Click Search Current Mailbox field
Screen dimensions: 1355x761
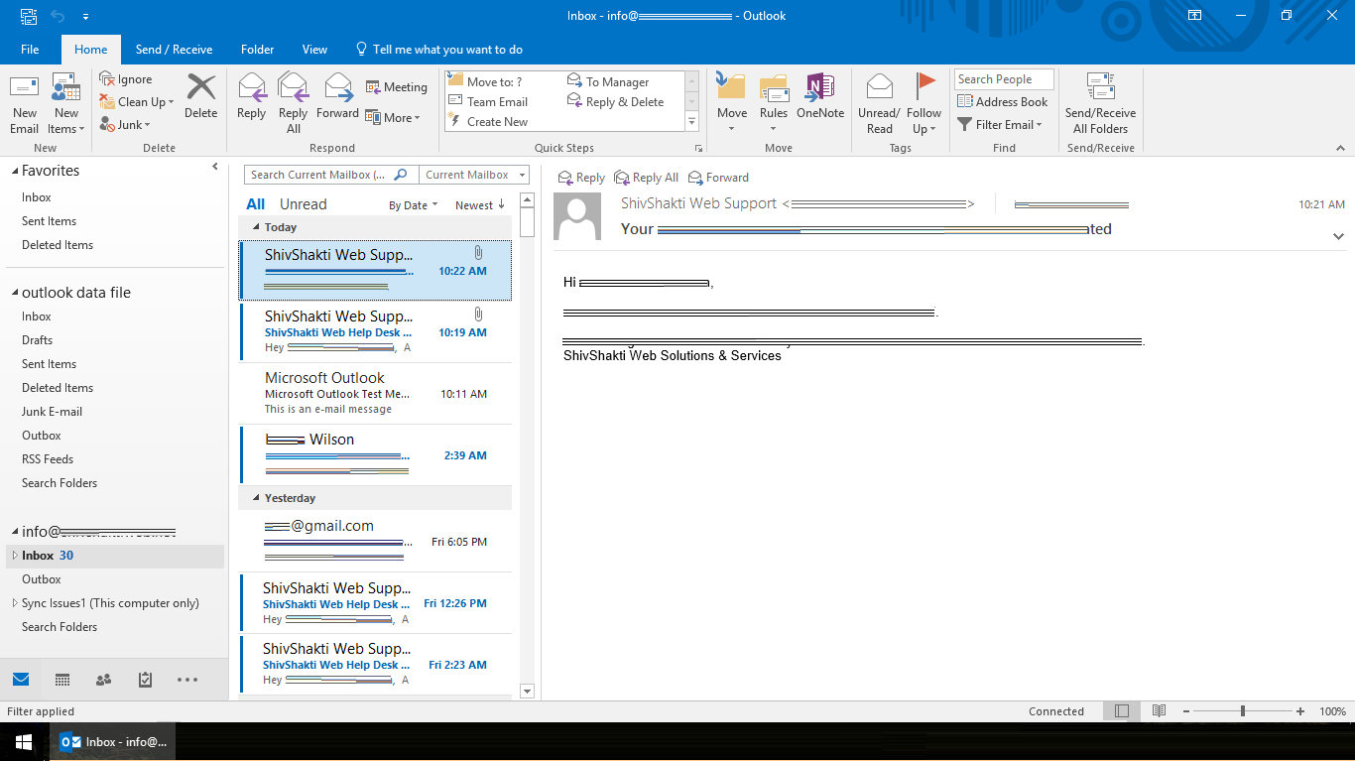click(331, 175)
